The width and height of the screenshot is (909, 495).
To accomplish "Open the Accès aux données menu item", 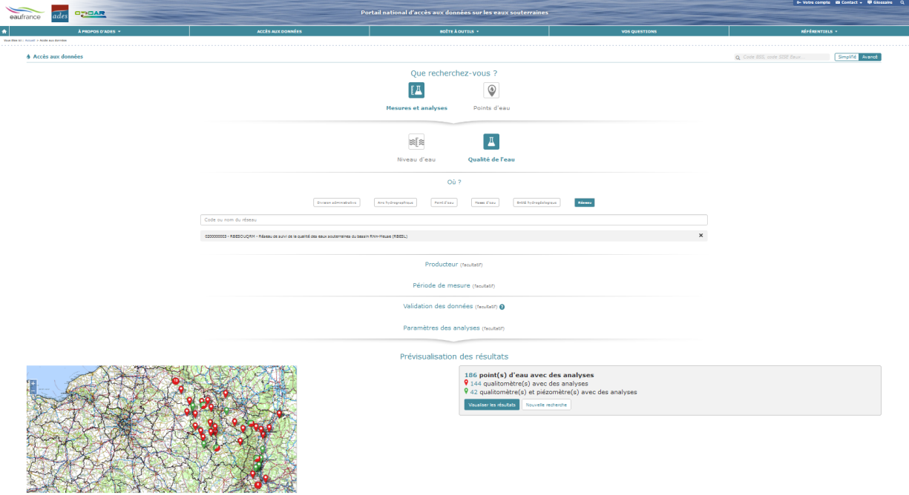I will 279,31.
